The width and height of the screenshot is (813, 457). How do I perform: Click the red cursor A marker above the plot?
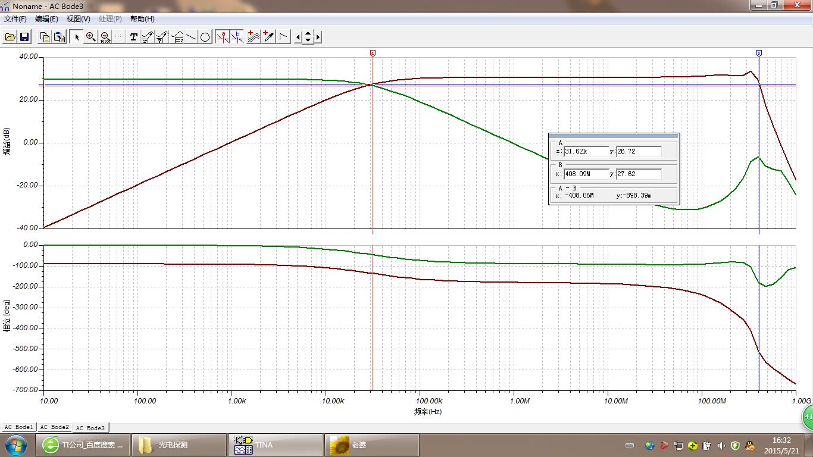373,53
